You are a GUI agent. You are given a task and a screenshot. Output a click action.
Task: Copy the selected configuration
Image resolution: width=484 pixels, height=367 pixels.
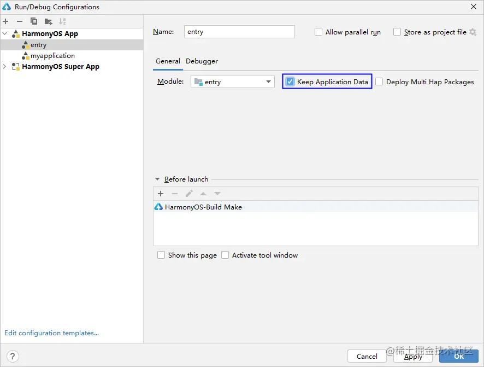pos(34,21)
